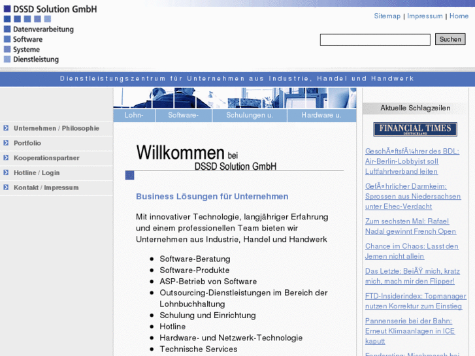475x356 pixels.
Task: Go to the Home link
Action: pyautogui.click(x=459, y=16)
